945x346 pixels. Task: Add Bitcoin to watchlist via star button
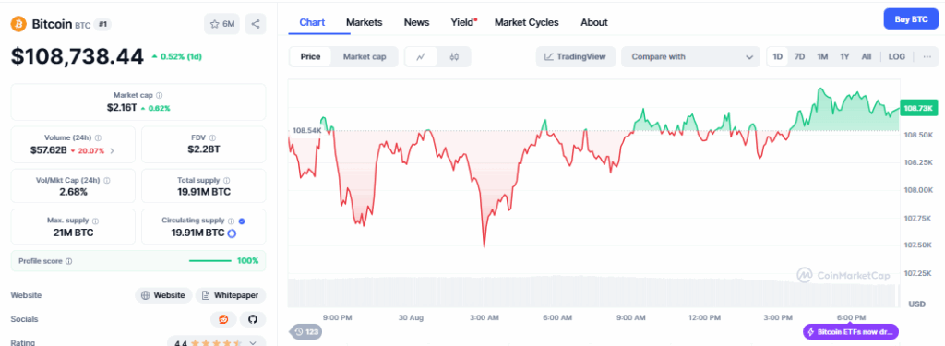[222, 24]
